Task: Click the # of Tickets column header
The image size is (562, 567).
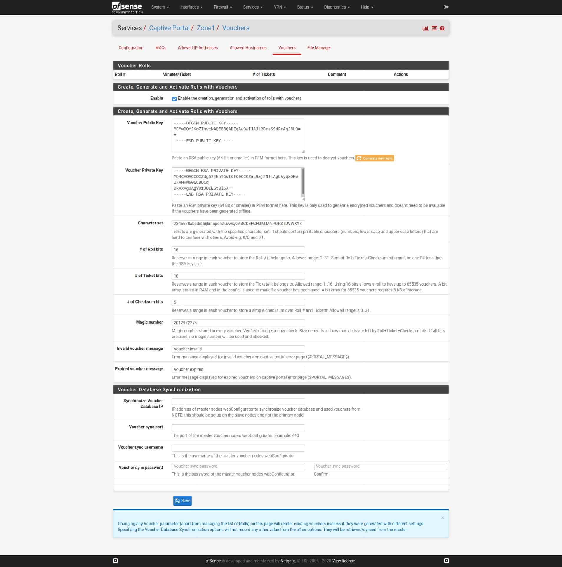Action: [x=264, y=74]
